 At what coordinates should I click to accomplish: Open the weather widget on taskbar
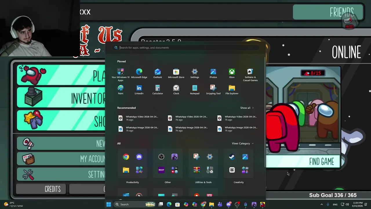click(x=13, y=204)
